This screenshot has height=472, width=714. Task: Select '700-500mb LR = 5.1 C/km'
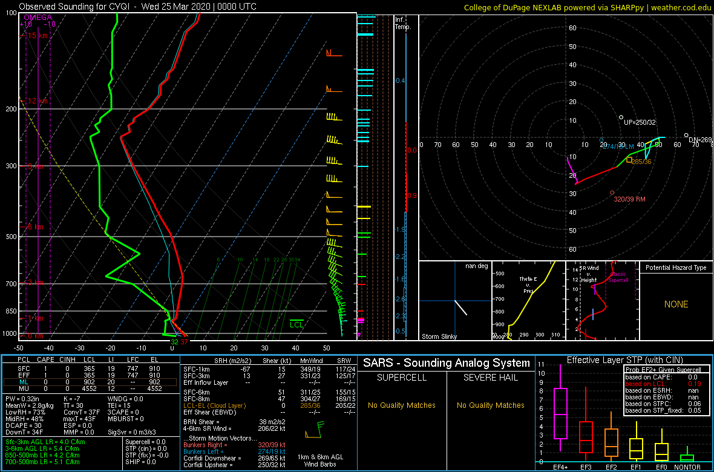pos(43,461)
